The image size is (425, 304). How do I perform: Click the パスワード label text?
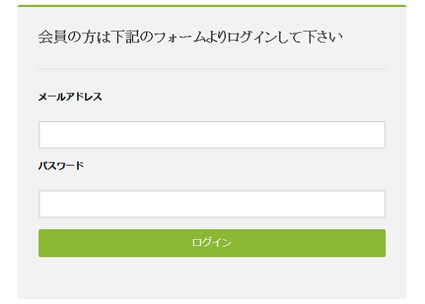pos(61,166)
